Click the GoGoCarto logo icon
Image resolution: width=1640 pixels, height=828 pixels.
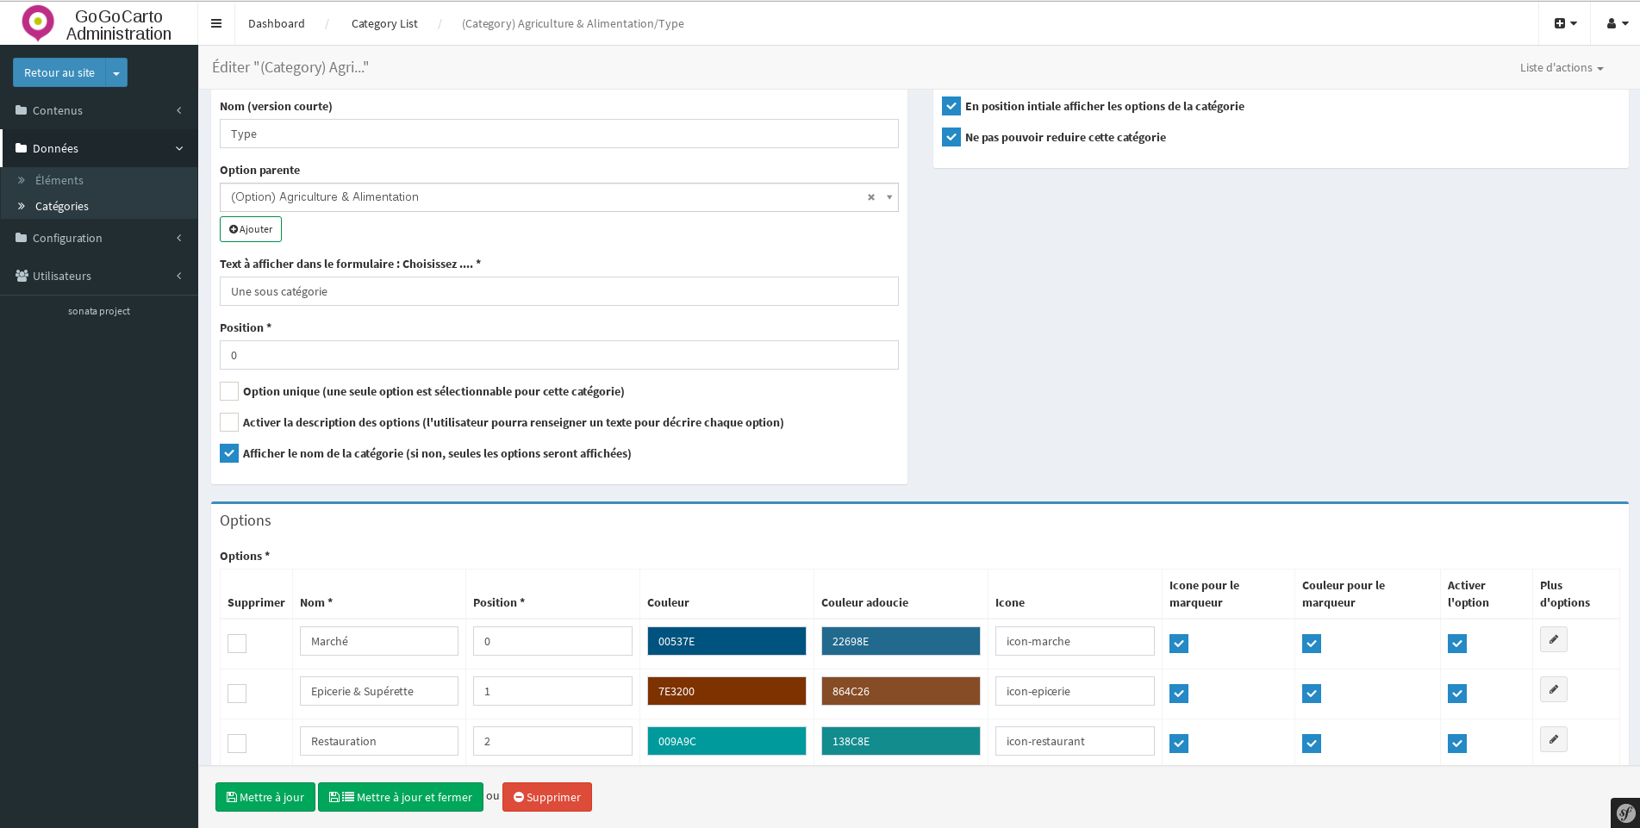(x=38, y=23)
